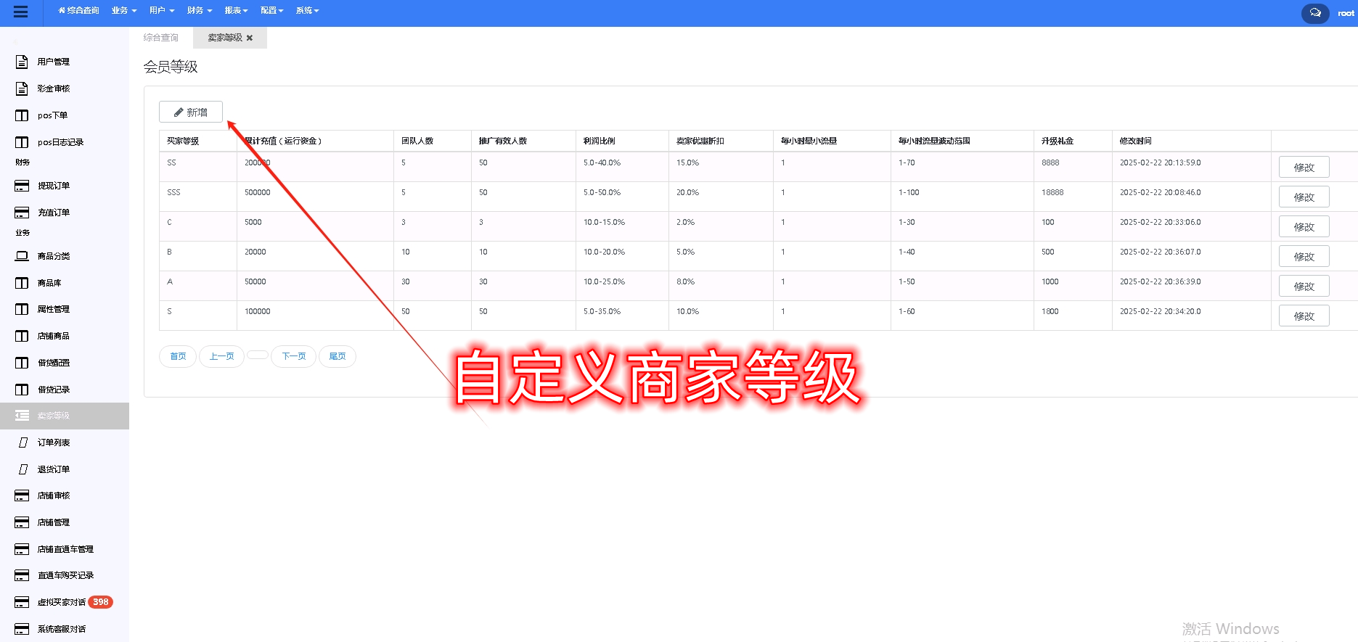Focus the page number input box
Viewport: 1358px width, 642px height.
[x=258, y=355]
